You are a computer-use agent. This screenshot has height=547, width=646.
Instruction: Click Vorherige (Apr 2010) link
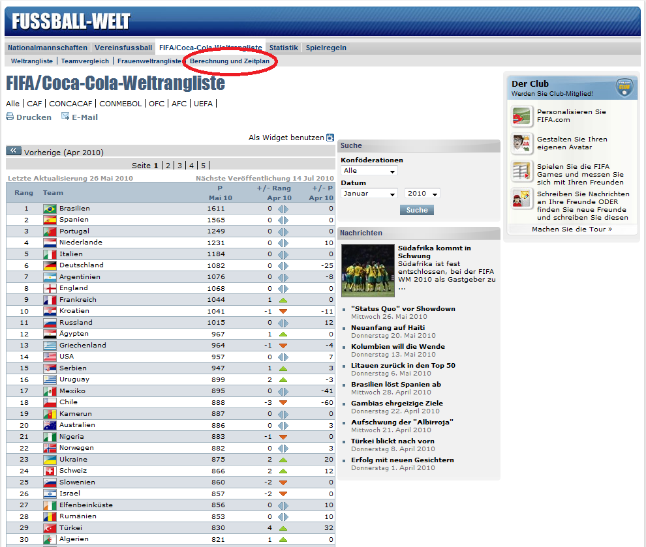[64, 153]
